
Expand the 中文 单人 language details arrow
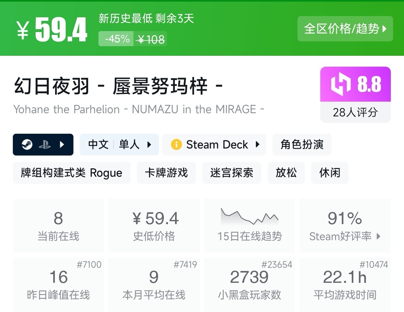pyautogui.click(x=149, y=145)
